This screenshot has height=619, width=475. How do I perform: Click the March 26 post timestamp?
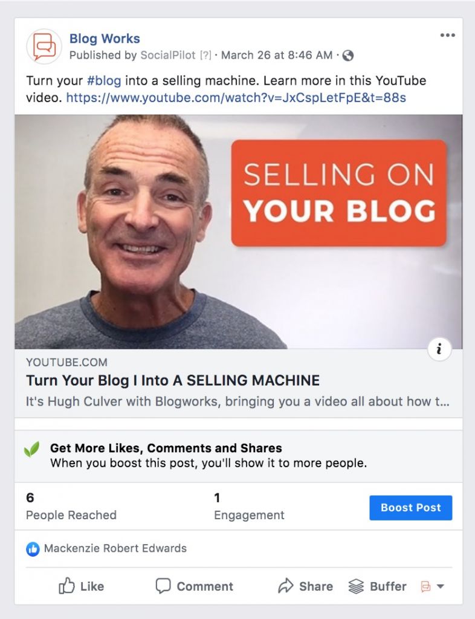[277, 55]
